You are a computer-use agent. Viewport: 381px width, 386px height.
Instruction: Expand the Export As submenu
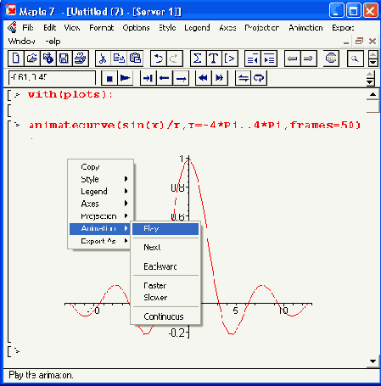[x=100, y=241]
